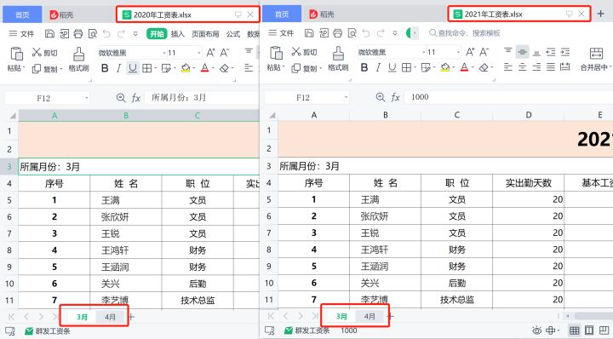Screen dimensions: 613x339
Task: Expand Paste (粘贴) dropdown arrow in 2021年工资表 window
Action: [x=283, y=67]
